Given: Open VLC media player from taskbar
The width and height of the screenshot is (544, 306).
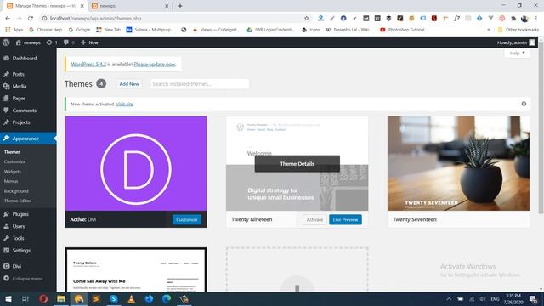Looking at the screenshot, I should point(132,298).
